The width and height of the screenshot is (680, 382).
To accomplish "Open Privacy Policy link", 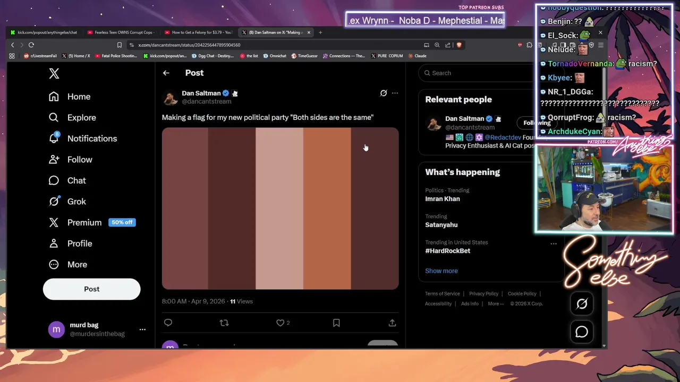I will (483, 293).
